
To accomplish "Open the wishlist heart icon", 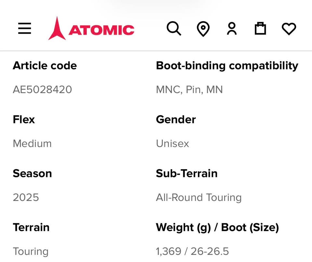I will 289,29.
